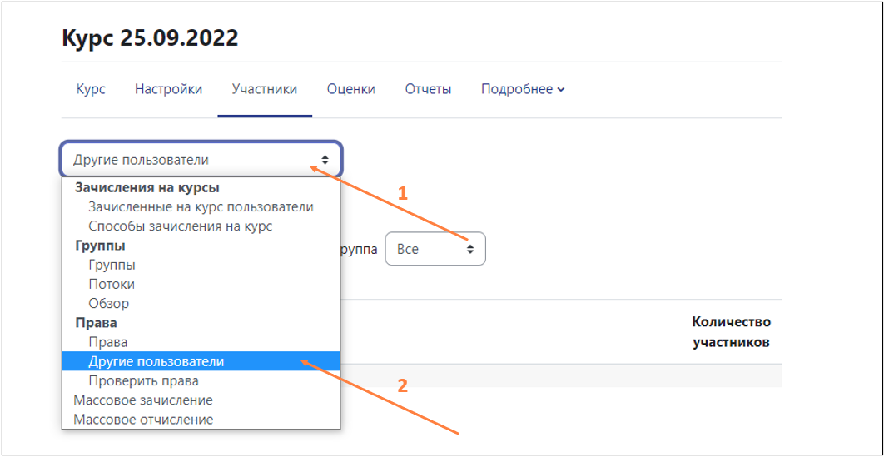Select highlighted Другие пользователи list option
The height and width of the screenshot is (457, 884).
pyautogui.click(x=201, y=361)
